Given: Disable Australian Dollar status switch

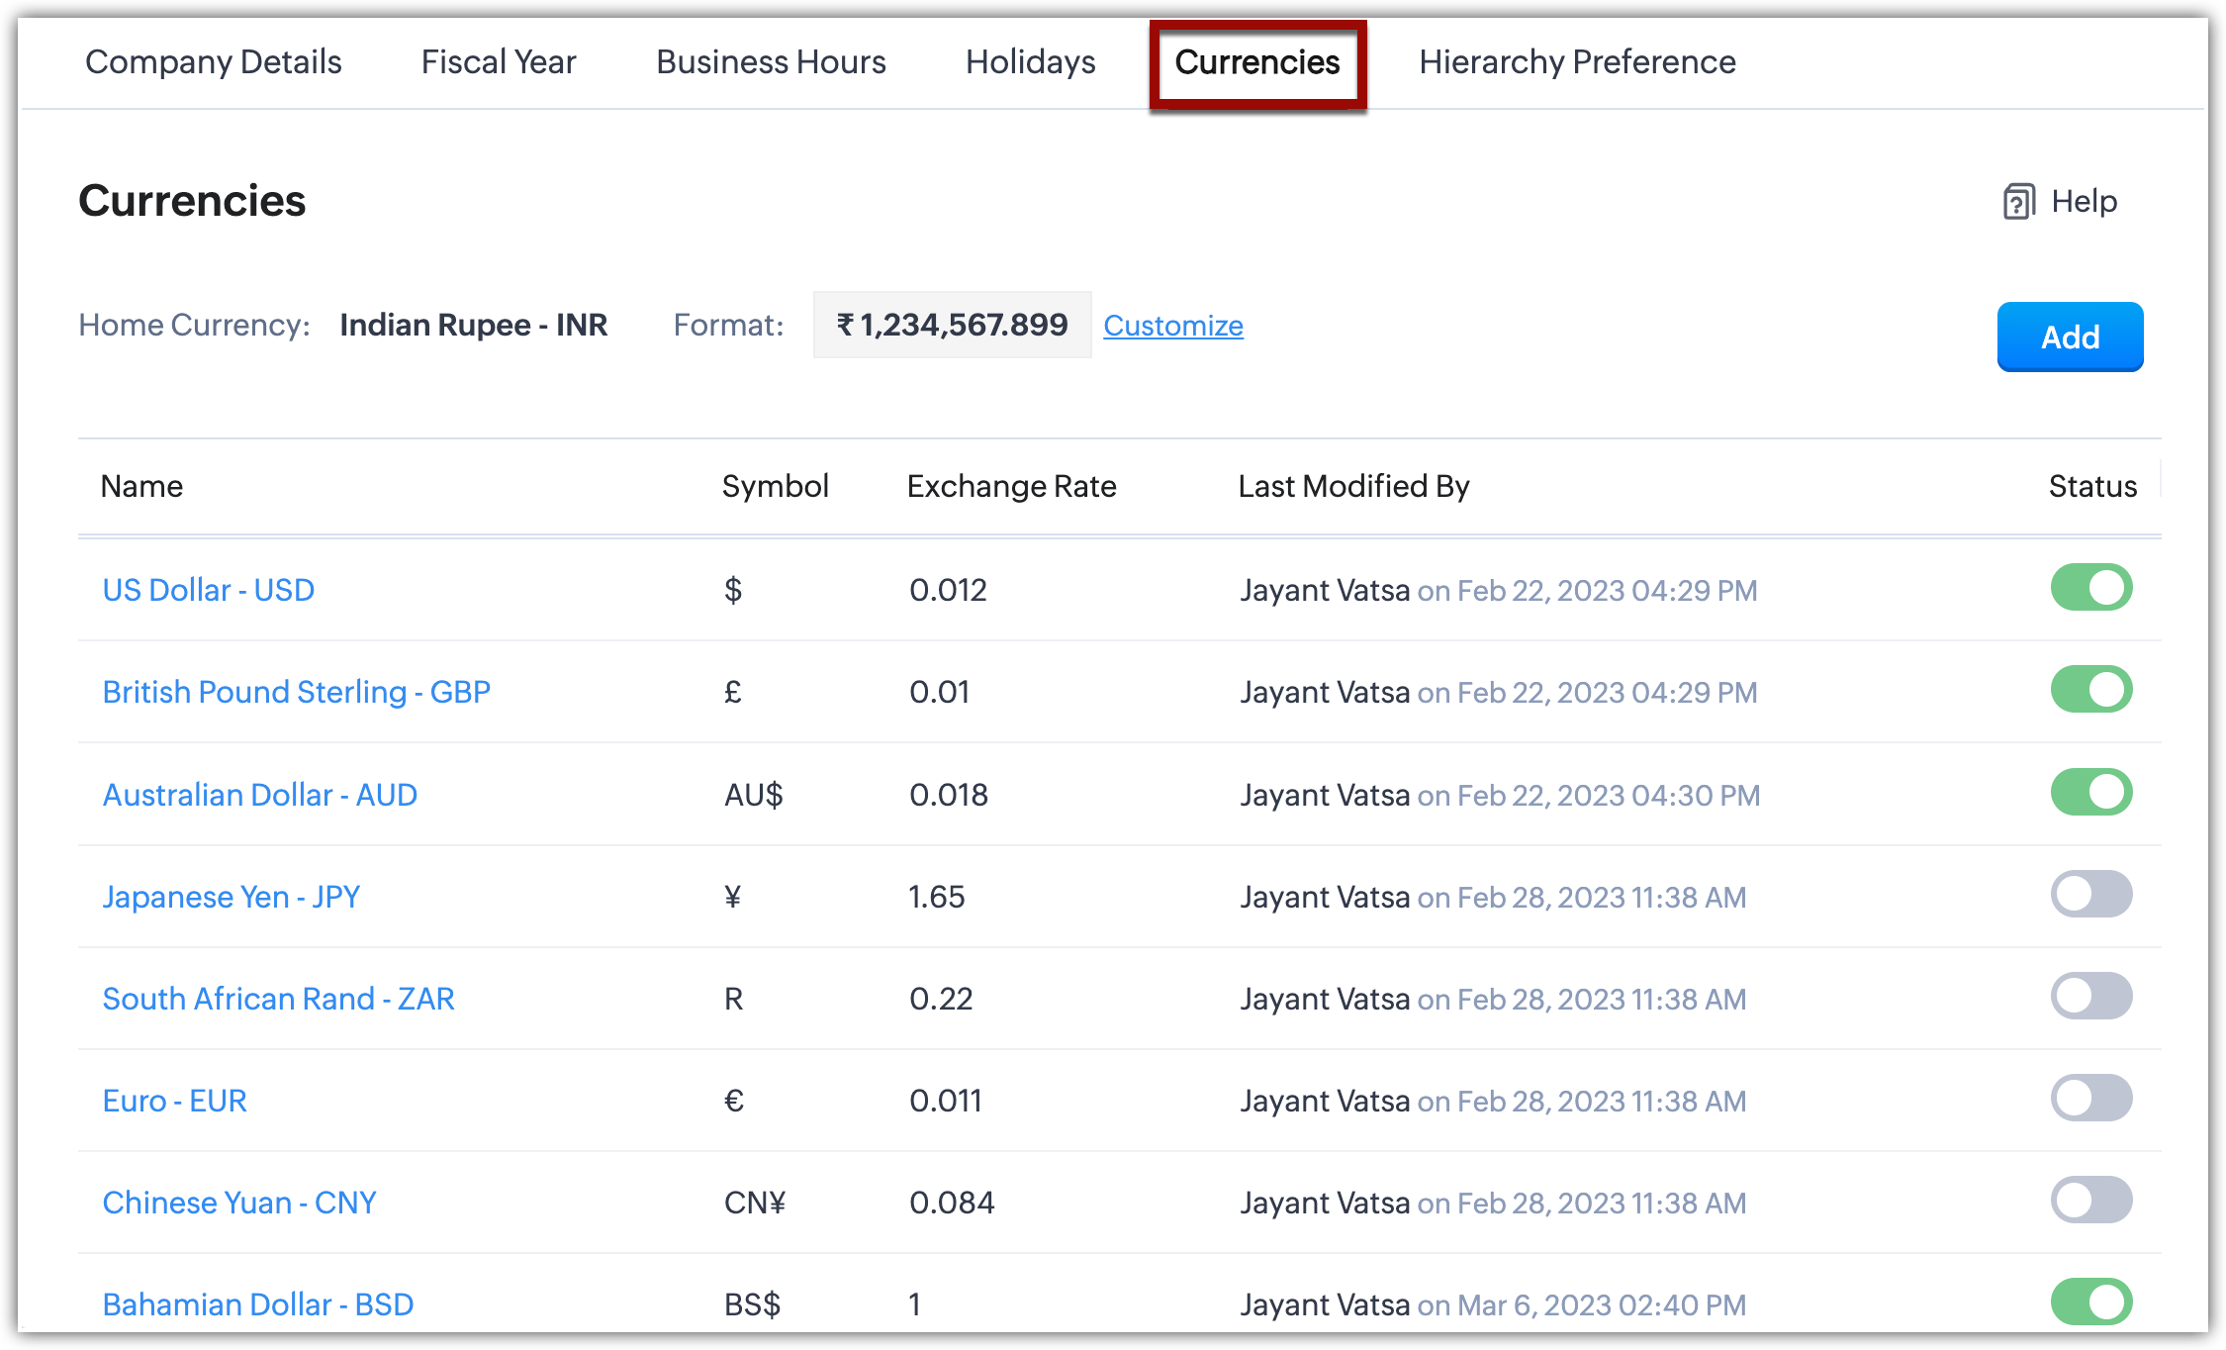Looking at the screenshot, I should [x=2090, y=793].
